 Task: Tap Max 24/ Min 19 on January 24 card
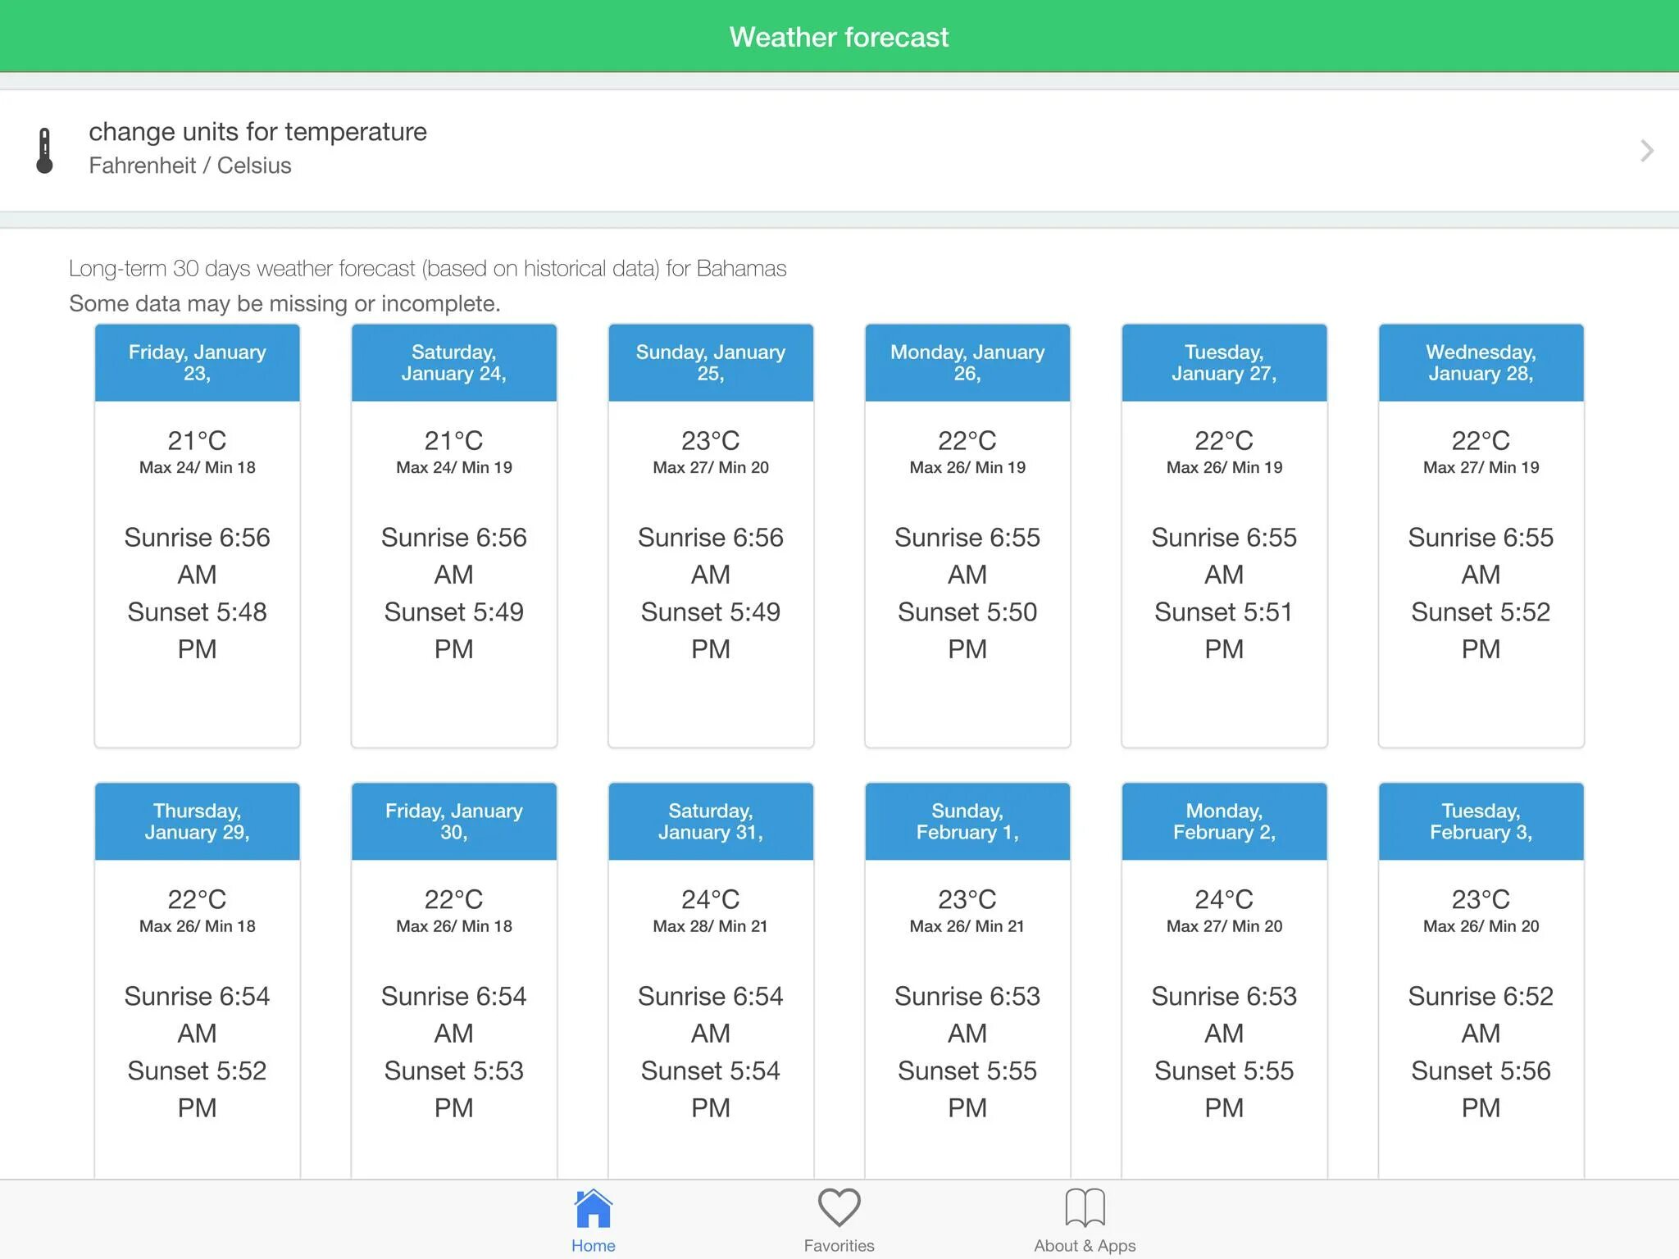(x=454, y=467)
